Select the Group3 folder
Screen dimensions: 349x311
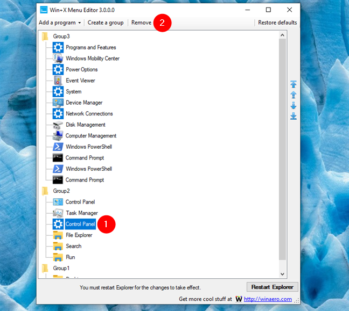click(x=61, y=36)
